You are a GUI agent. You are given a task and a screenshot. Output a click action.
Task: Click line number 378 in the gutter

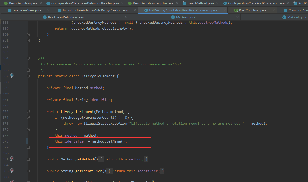[x=5, y=141]
